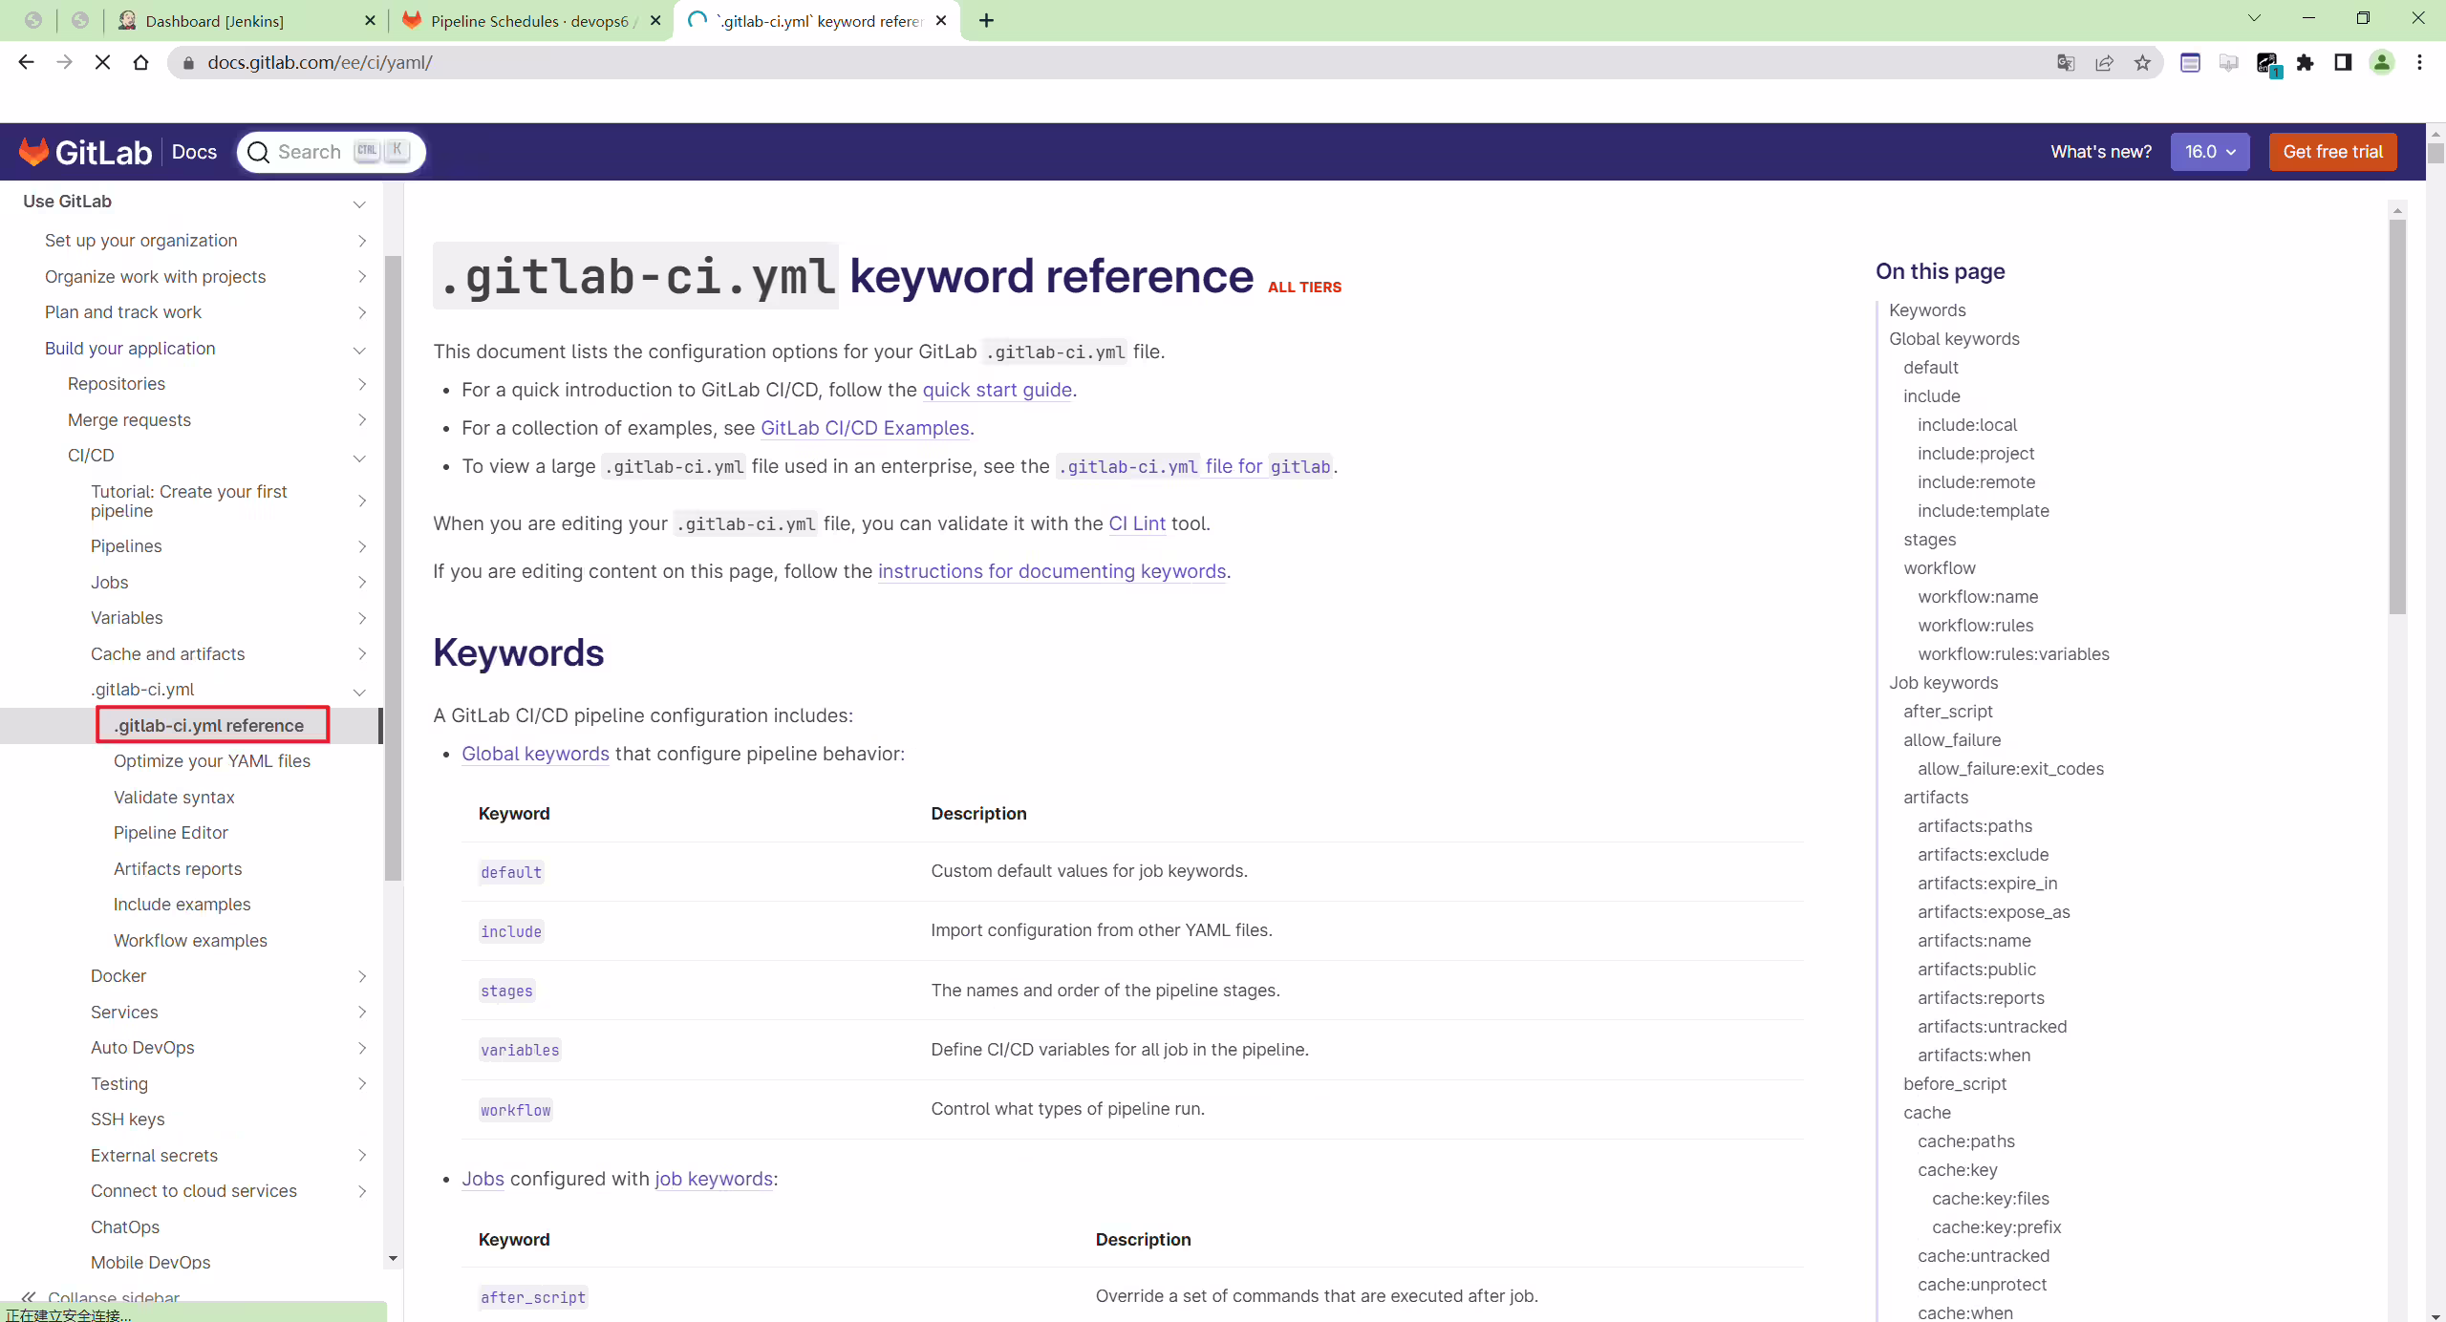Click in the Docs search field
Viewport: 2446px width, 1322px height.
tap(331, 152)
